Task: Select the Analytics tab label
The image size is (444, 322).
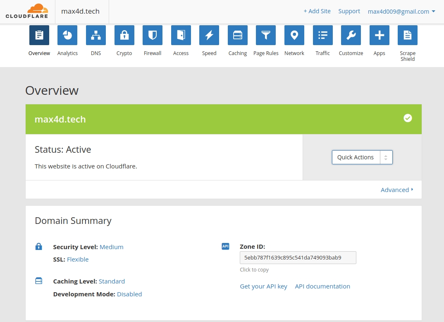Action: [x=67, y=53]
